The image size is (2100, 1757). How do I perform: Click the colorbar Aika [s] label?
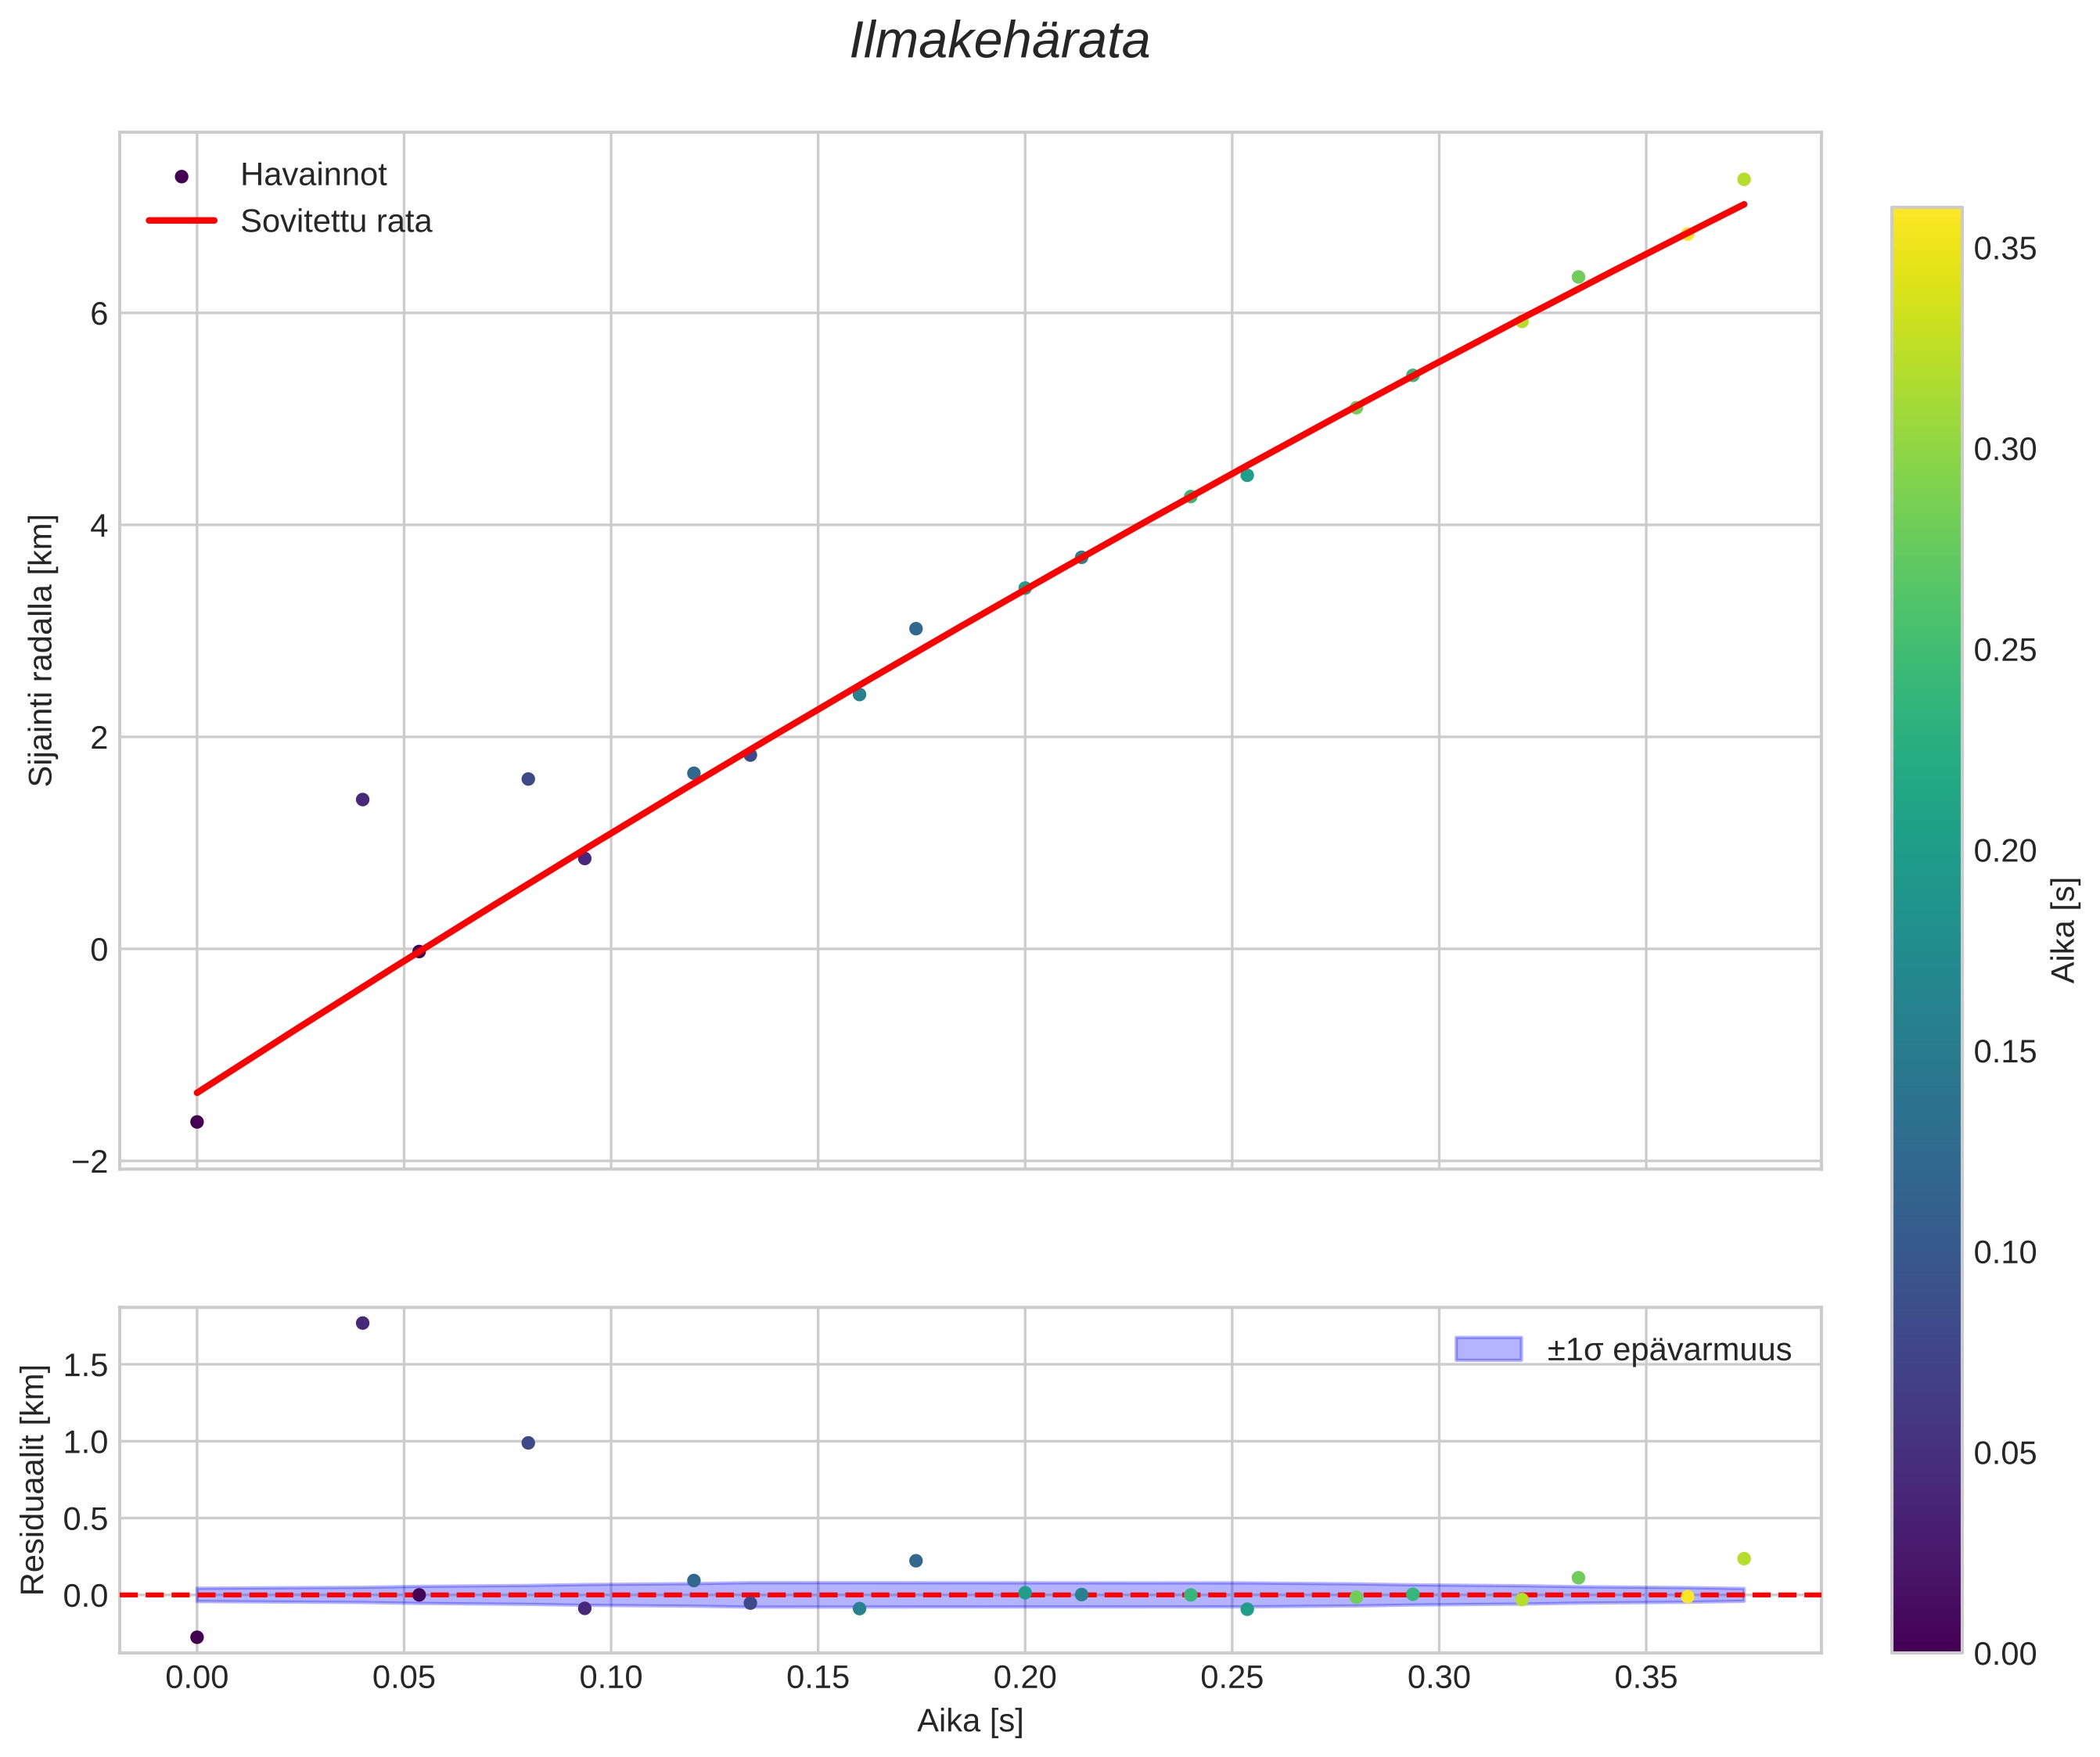pyautogui.click(x=2064, y=930)
